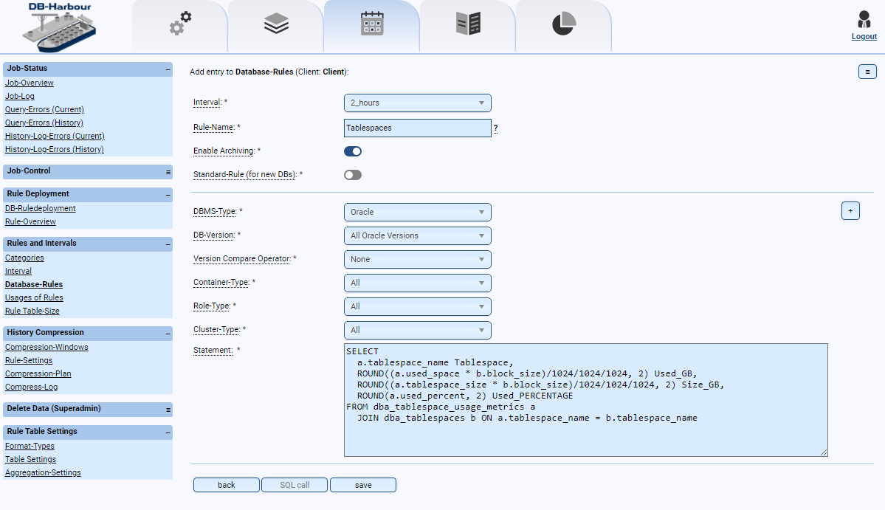Click the question mark help next to Rule-Name
This screenshot has width=885, height=510.
click(495, 128)
